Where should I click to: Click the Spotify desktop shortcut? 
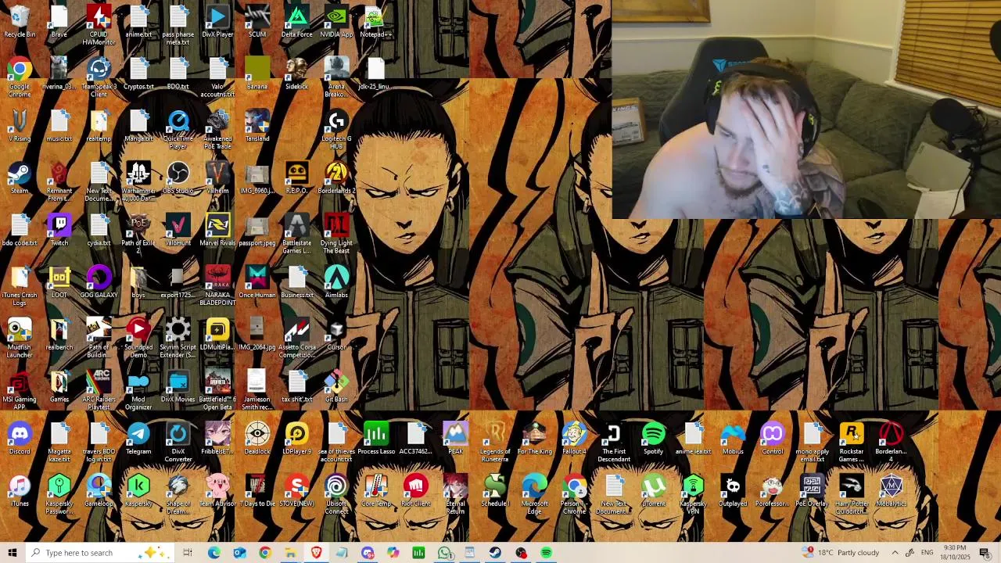(x=653, y=439)
